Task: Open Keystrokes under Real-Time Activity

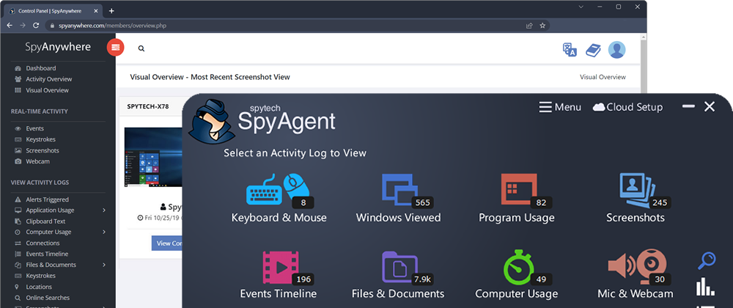Action: coord(40,139)
